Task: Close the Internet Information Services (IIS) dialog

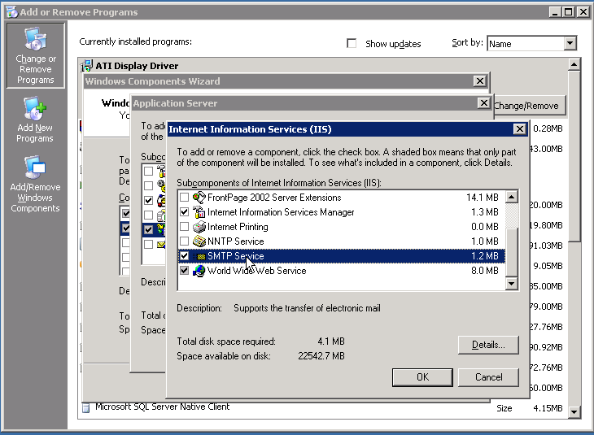Action: pos(520,129)
